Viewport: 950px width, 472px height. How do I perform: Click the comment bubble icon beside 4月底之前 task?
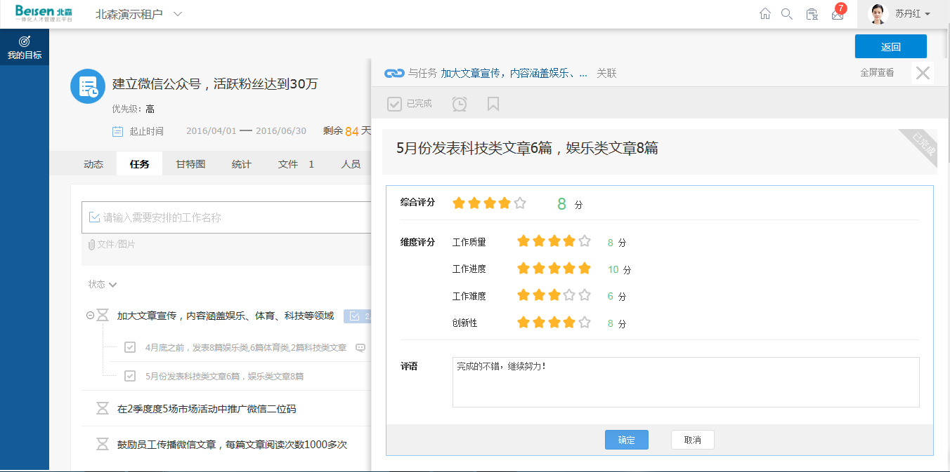click(360, 347)
